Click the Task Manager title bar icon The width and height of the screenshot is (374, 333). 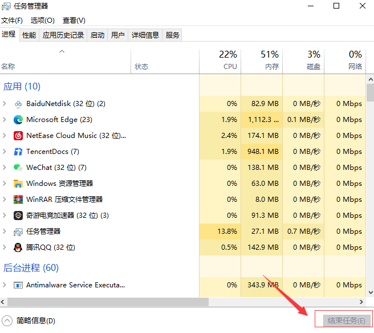6,6
